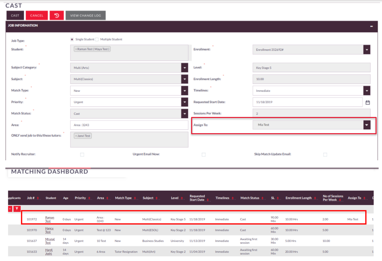Open the Raman Test student link
382x261 pixels.
click(49, 219)
